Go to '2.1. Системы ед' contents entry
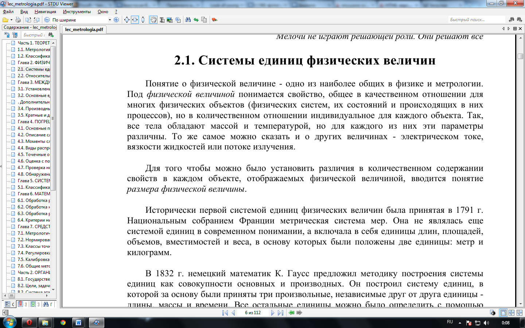The image size is (525, 328). 34,69
